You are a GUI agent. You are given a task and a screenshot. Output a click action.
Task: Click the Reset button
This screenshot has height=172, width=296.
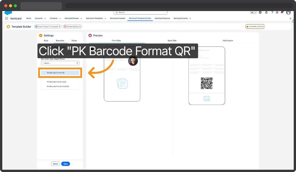56,164
